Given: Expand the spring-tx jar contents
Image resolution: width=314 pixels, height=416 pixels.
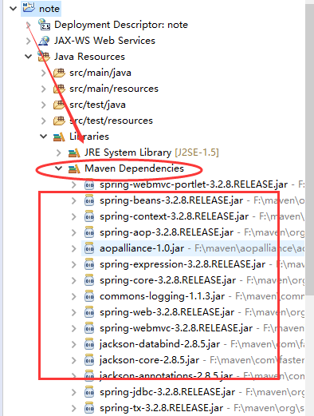Looking at the screenshot, I should click(x=74, y=408).
